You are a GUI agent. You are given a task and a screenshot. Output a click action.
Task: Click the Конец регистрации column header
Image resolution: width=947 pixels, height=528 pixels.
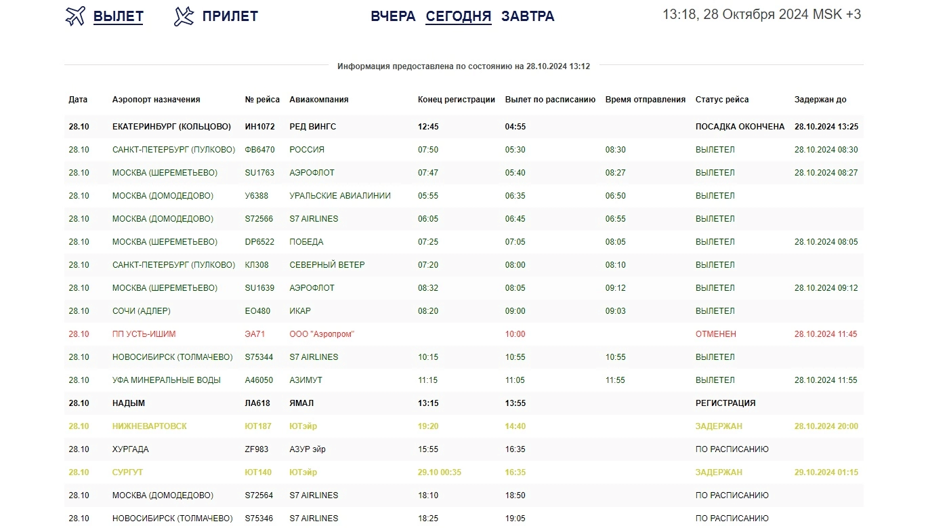point(457,100)
